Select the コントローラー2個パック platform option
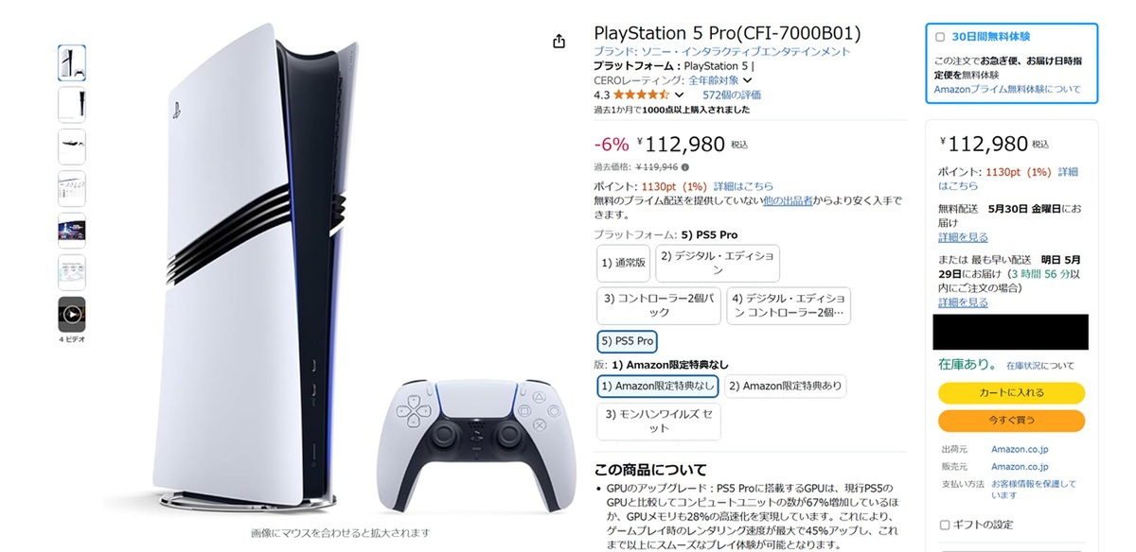 (x=659, y=304)
